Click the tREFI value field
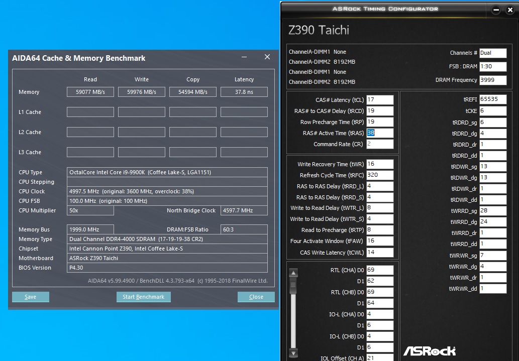The image size is (519, 361). (493, 99)
